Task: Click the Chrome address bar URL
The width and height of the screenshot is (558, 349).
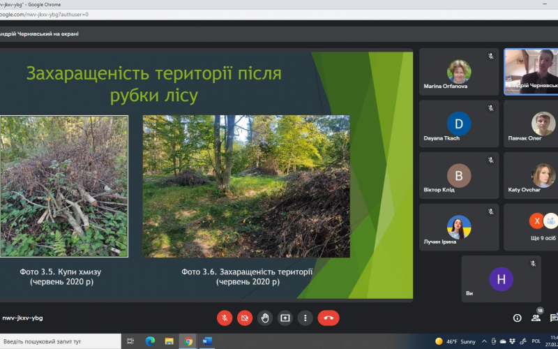Action: tap(44, 15)
